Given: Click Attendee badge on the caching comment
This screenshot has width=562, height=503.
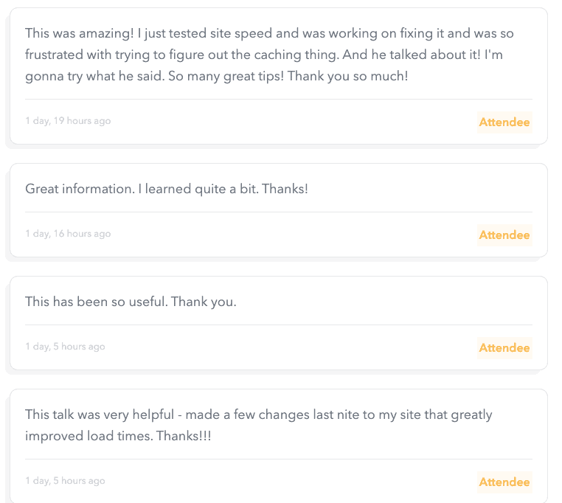Looking at the screenshot, I should pos(504,122).
